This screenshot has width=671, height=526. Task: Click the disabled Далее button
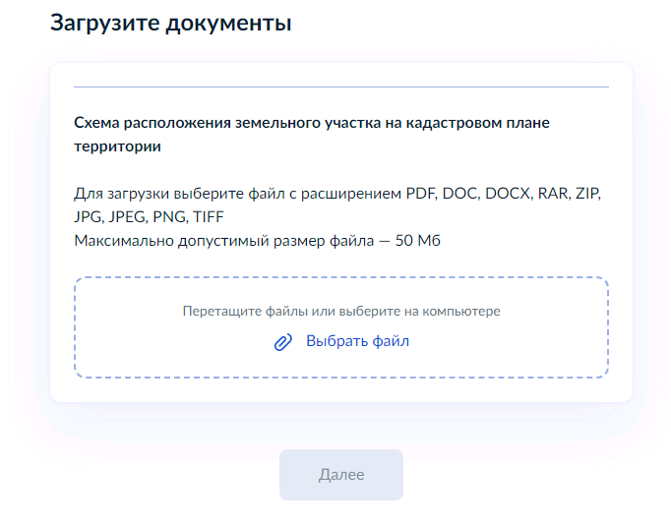341,475
